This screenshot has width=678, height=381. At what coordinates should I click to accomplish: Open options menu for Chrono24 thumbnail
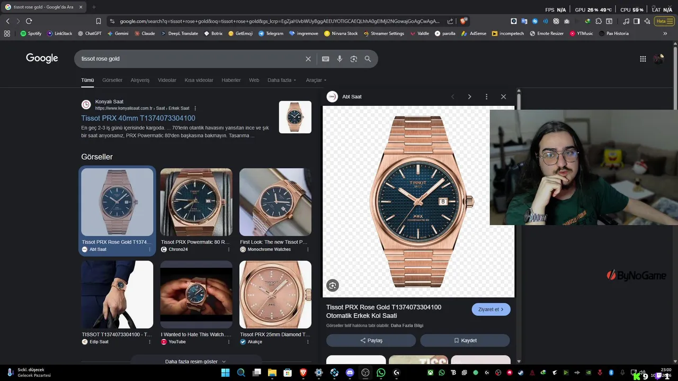[229, 249]
